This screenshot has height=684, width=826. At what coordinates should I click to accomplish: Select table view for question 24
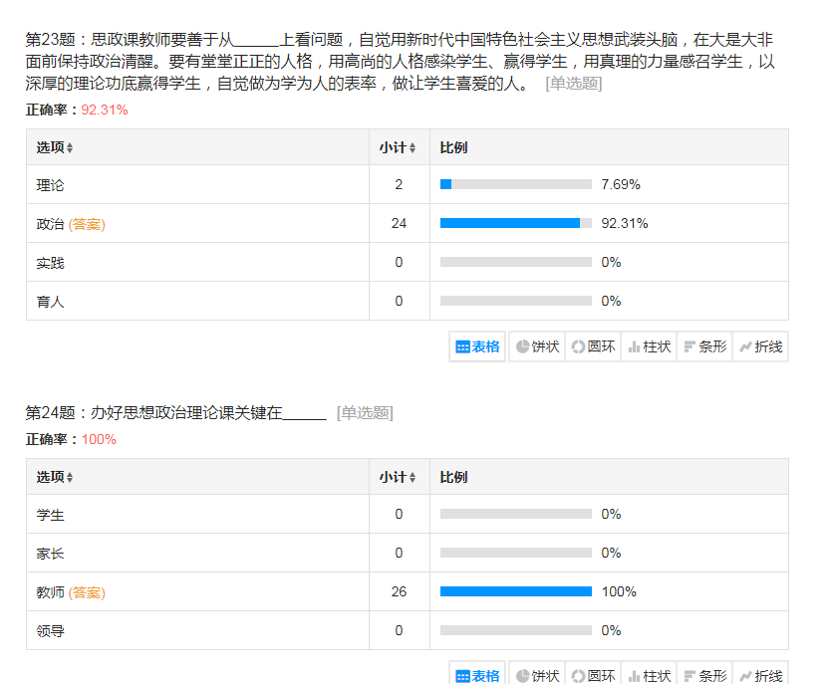point(478,675)
